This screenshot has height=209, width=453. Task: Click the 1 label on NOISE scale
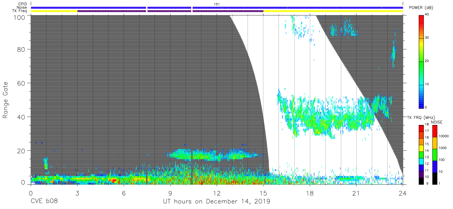(x=439, y=183)
